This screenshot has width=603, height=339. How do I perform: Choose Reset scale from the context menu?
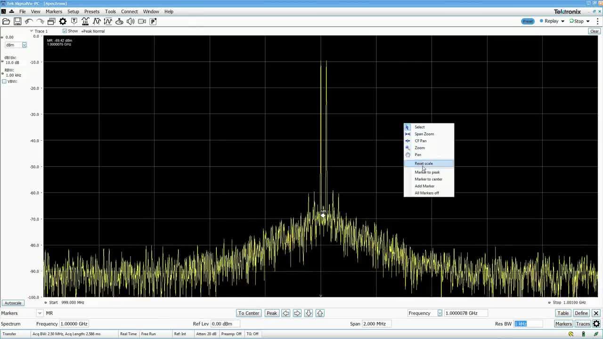(424, 163)
